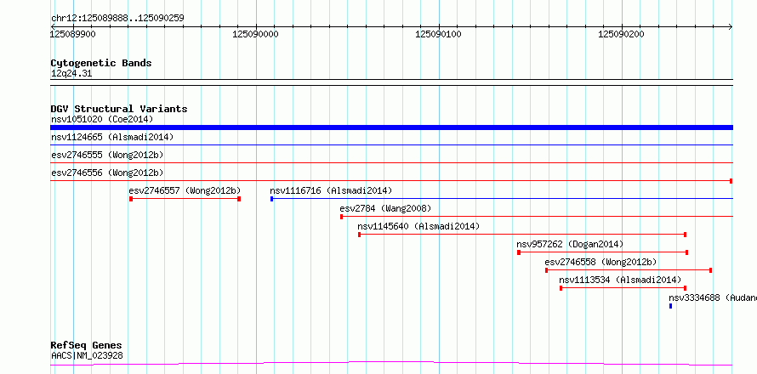757x374 pixels.
Task: Click the red esv2784 variant line
Action: [x=537, y=217]
